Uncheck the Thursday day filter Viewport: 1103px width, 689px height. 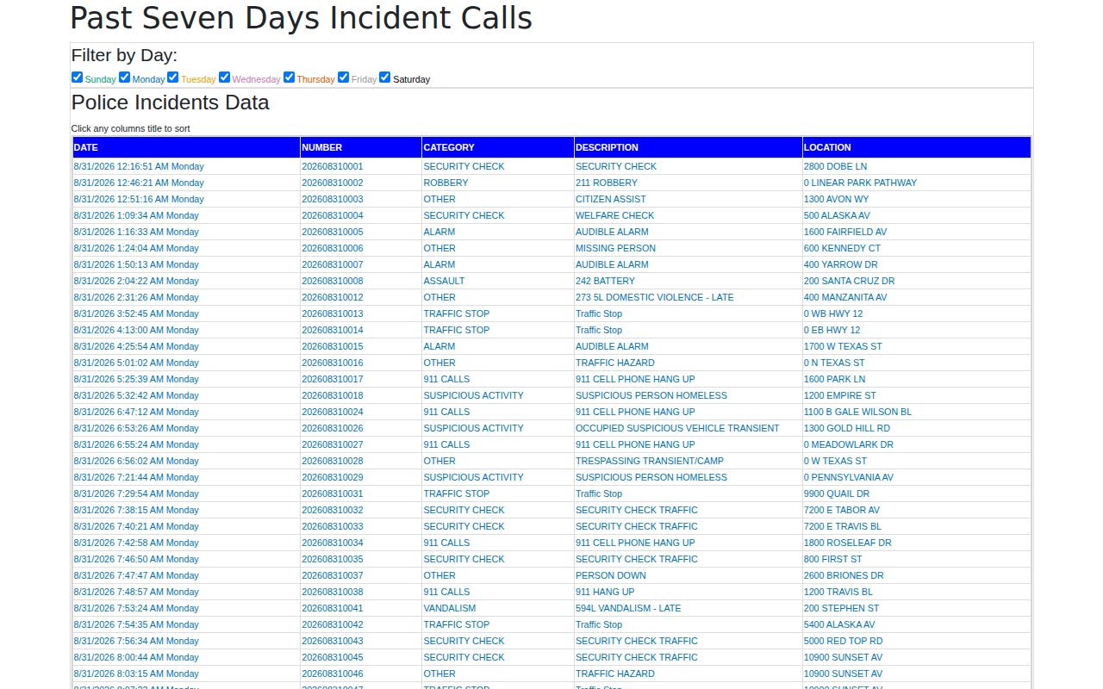coord(289,78)
